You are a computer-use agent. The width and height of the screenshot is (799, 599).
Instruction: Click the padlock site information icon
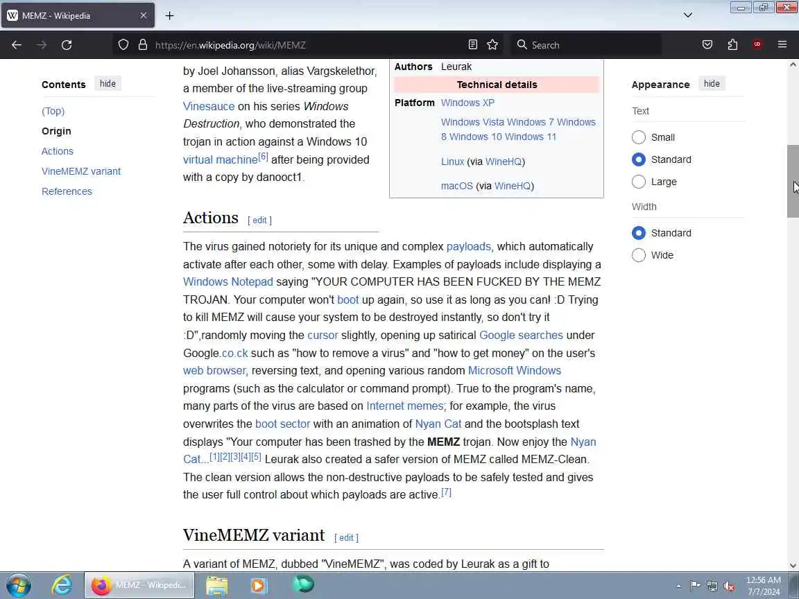[143, 45]
